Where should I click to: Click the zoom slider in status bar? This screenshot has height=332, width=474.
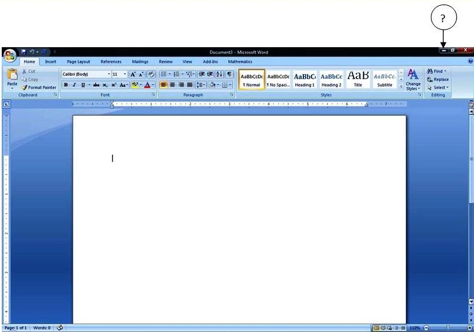[448, 328]
